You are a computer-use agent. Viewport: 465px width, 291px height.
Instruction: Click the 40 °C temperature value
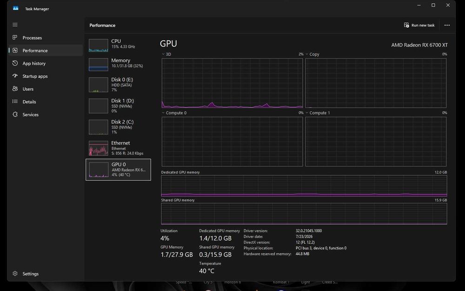[x=207, y=271]
